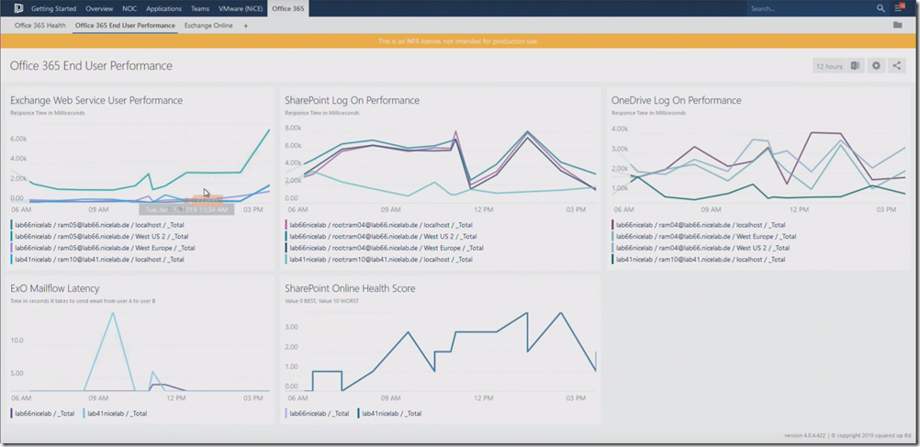Open the VMware (NiCE) menu item
Image resolution: width=920 pixels, height=447 pixels.
241,9
